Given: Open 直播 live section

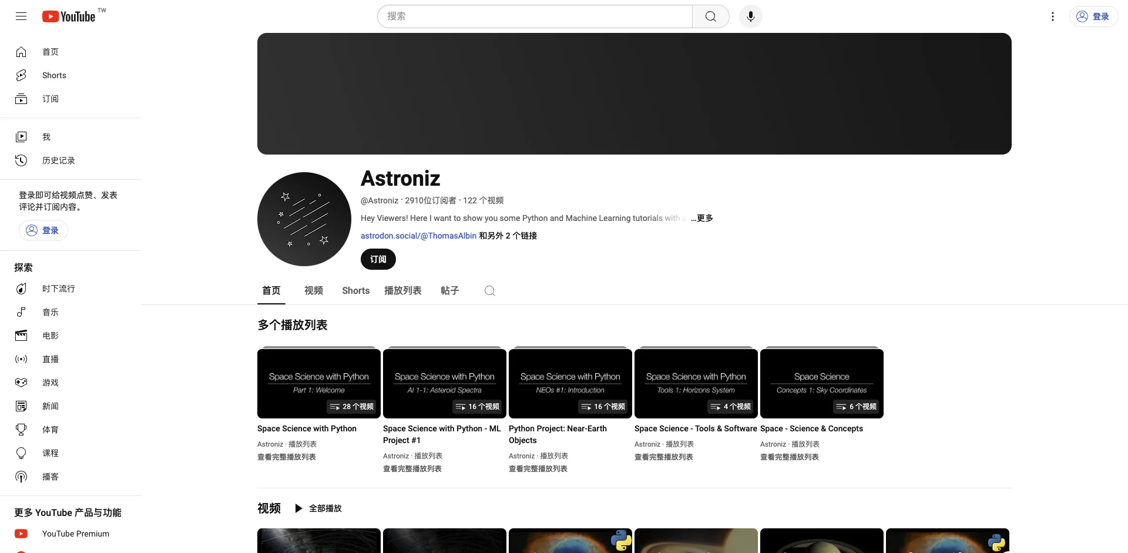Looking at the screenshot, I should (x=70, y=359).
